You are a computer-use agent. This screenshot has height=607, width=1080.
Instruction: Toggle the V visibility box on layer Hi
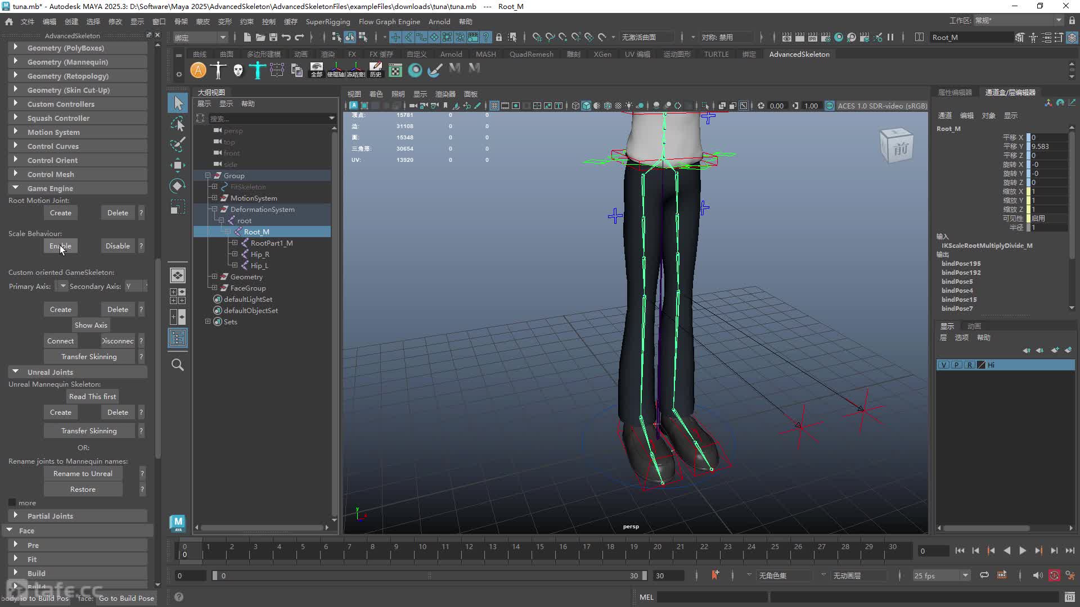pos(944,365)
